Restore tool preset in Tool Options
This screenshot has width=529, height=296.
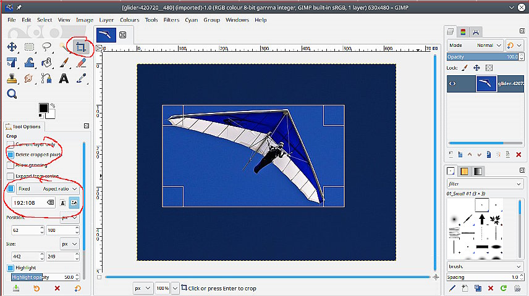36,289
